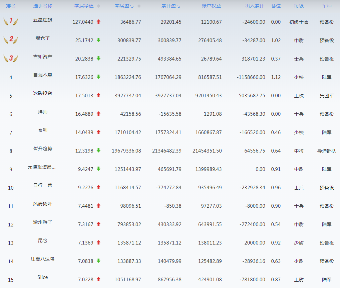Select position value 1.12

(276, 77)
